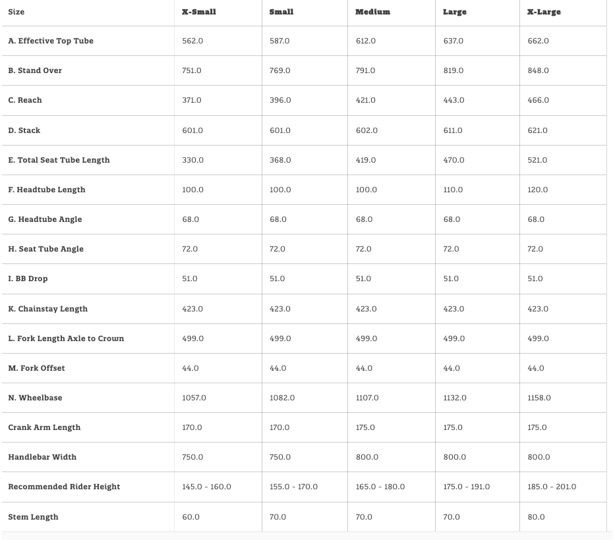The width and height of the screenshot is (613, 540).
Task: Click the Medium Crank Arm Length value
Action: pos(365,427)
